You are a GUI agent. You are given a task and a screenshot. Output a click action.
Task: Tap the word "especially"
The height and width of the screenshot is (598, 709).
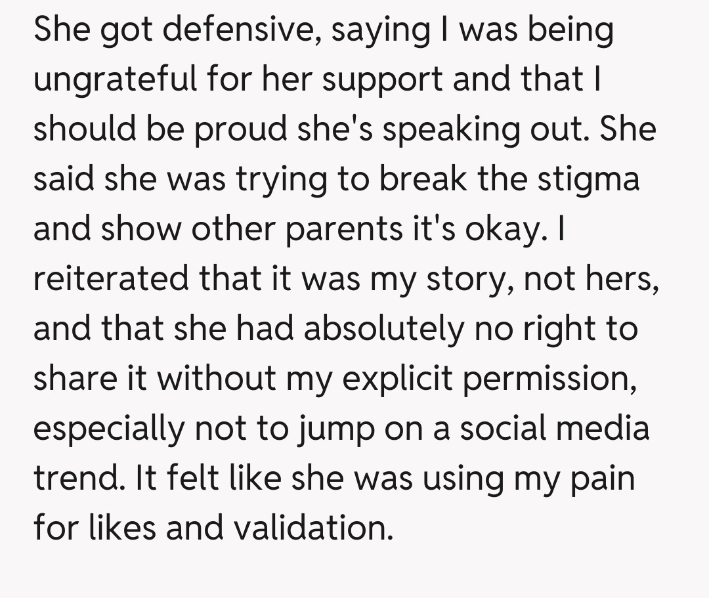point(109,428)
